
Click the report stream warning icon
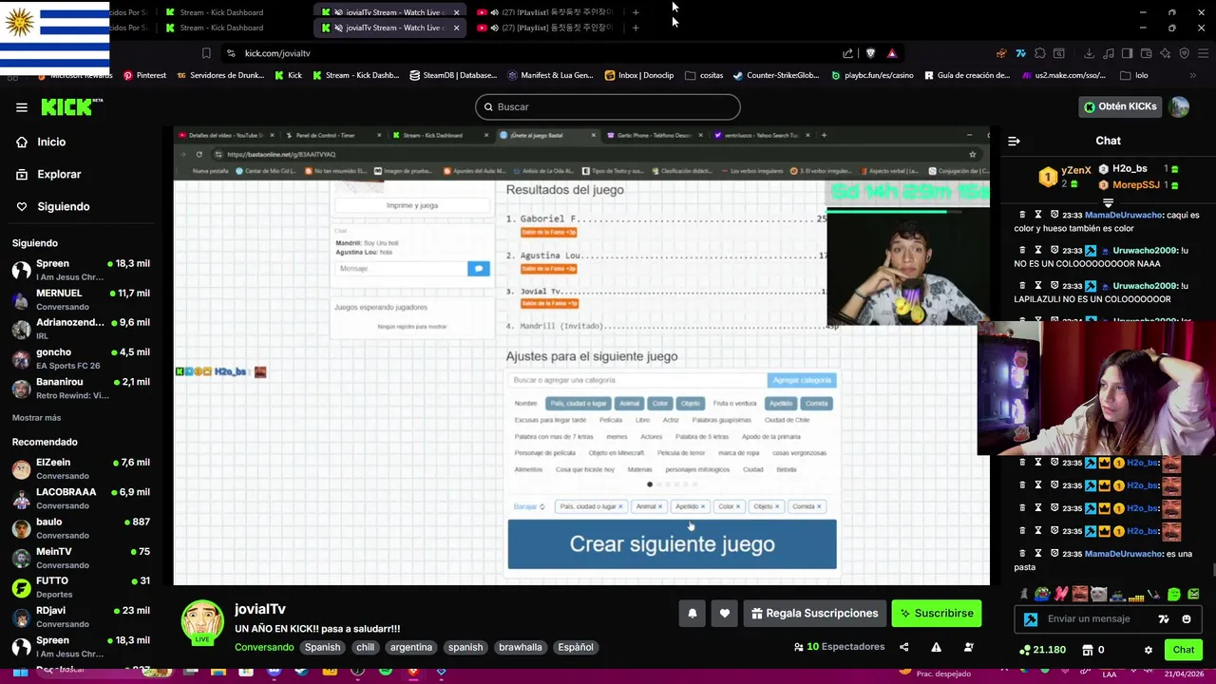[x=936, y=647]
